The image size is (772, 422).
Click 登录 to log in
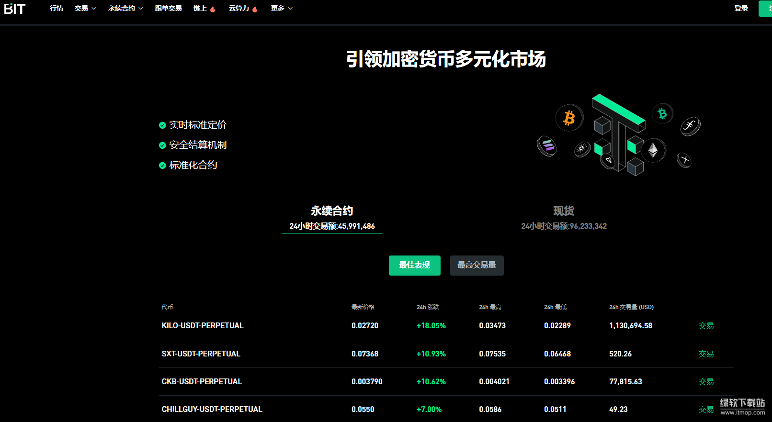(741, 9)
